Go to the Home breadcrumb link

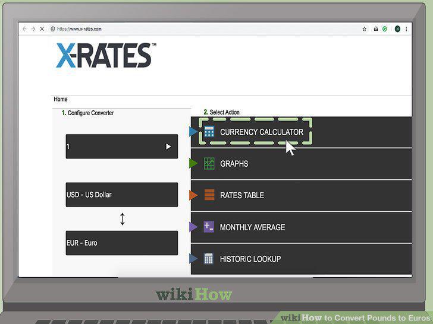[x=61, y=99]
